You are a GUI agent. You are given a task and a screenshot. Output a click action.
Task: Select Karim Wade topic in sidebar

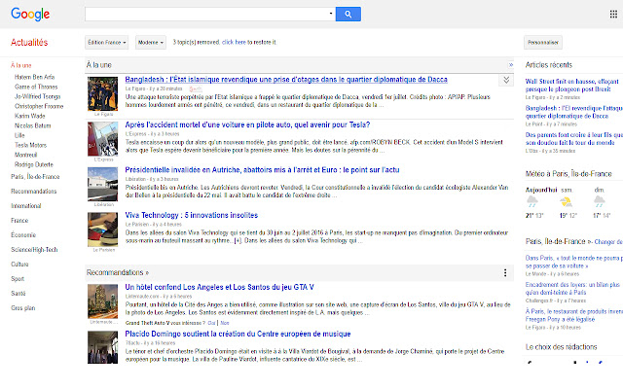coord(30,116)
